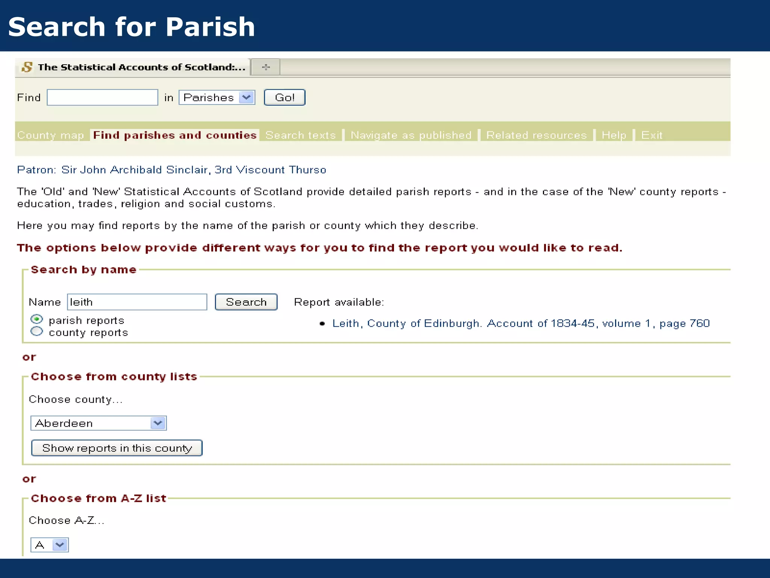Click the Go! button
Viewport: 770px width, 578px height.
[x=285, y=97]
